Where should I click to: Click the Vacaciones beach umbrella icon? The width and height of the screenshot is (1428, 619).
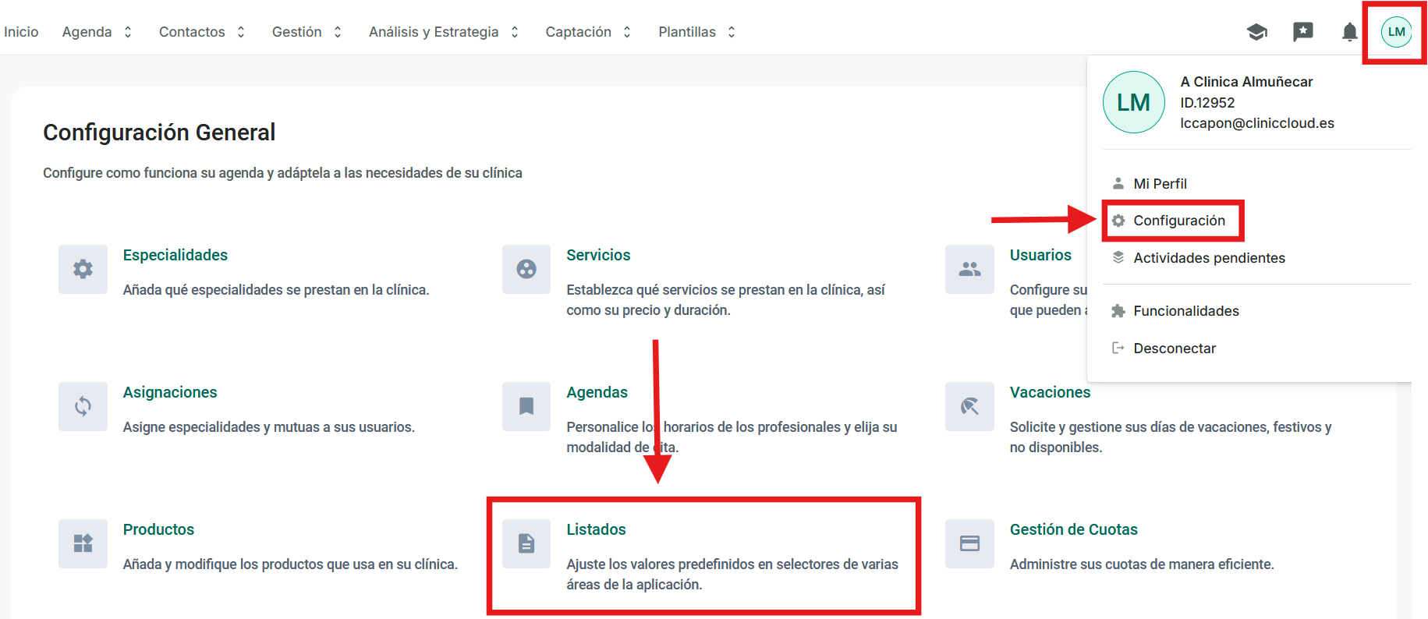coord(969,406)
